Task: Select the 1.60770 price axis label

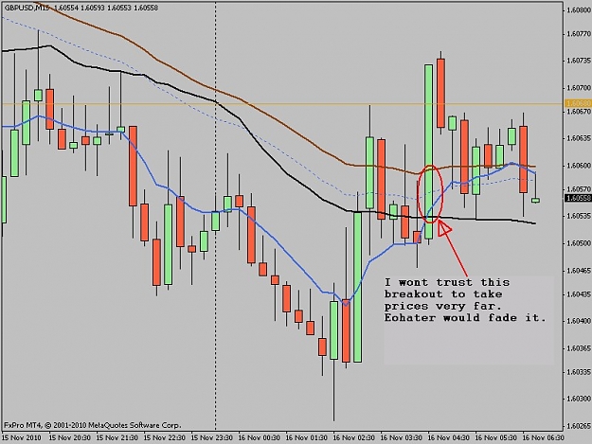Action: [579, 33]
